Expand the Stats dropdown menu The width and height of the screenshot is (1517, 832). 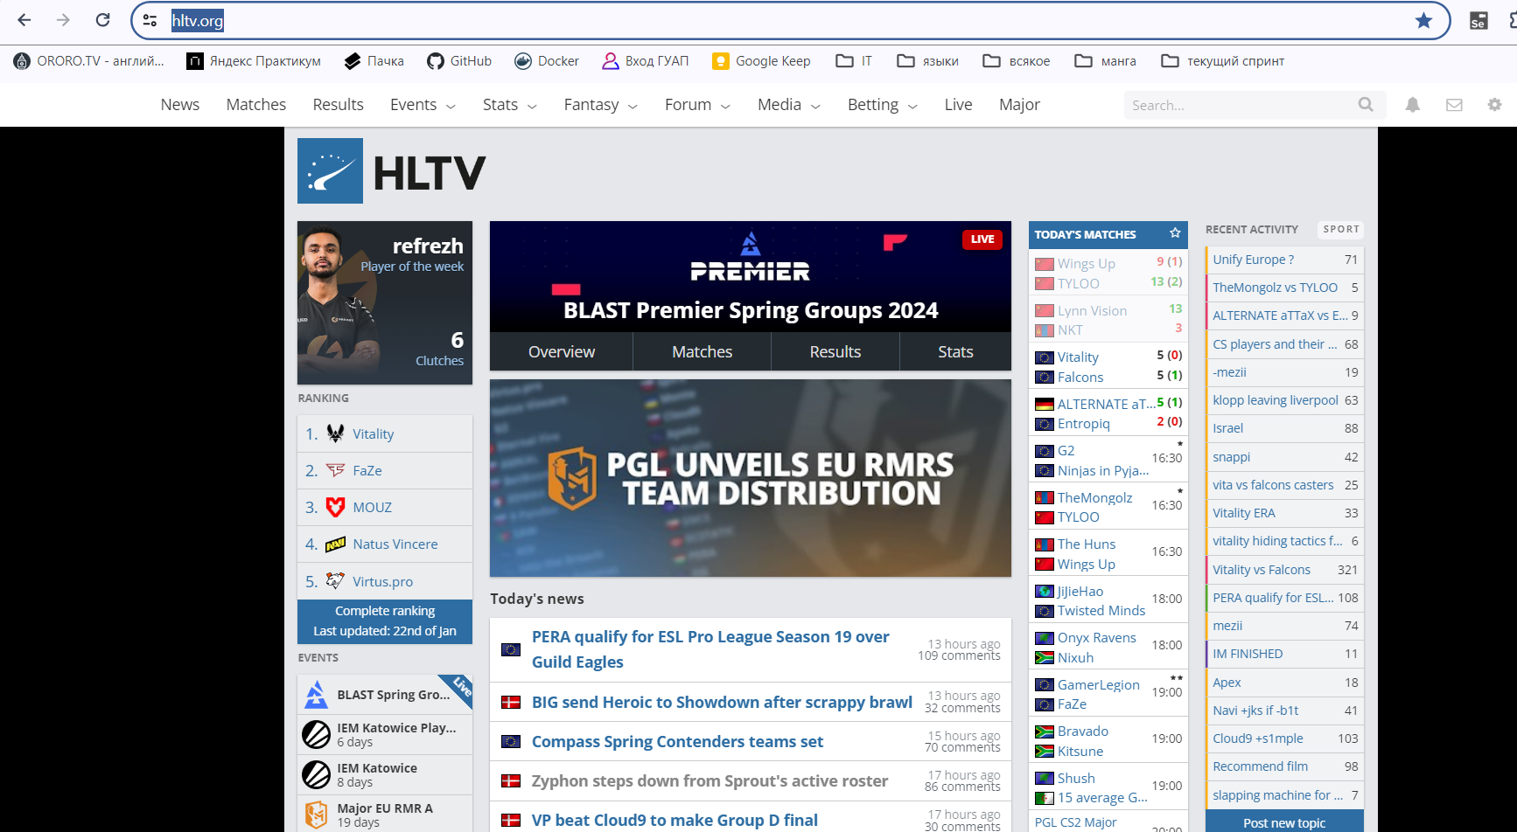pos(509,105)
